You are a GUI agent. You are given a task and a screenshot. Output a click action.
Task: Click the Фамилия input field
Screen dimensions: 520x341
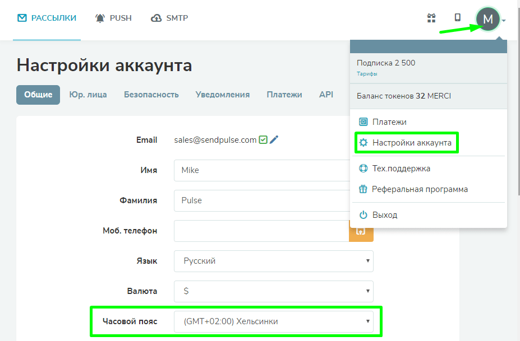(x=262, y=200)
